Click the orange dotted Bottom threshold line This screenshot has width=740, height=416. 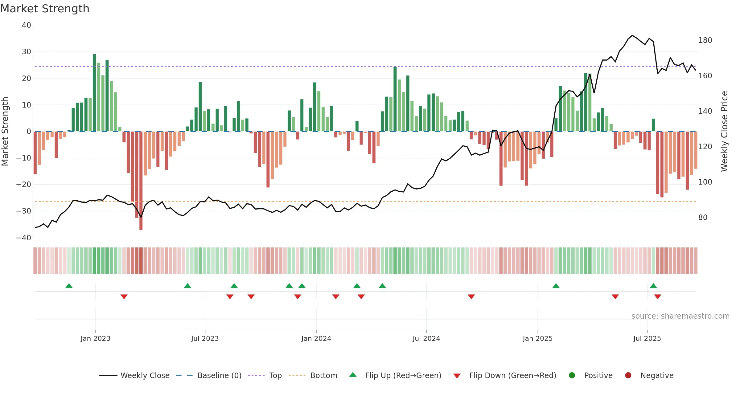365,202
